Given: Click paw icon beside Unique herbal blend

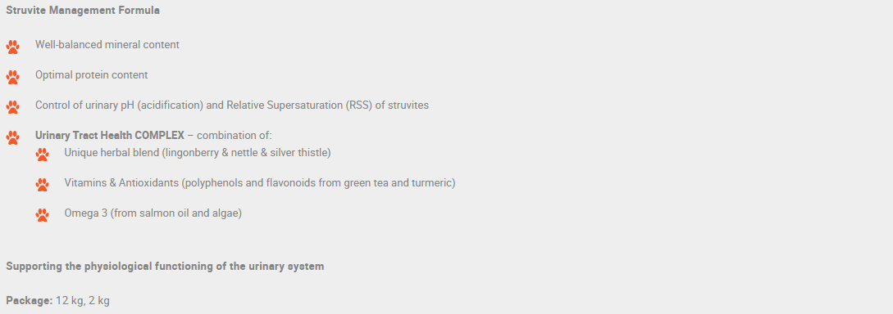Looking at the screenshot, I should [42, 155].
